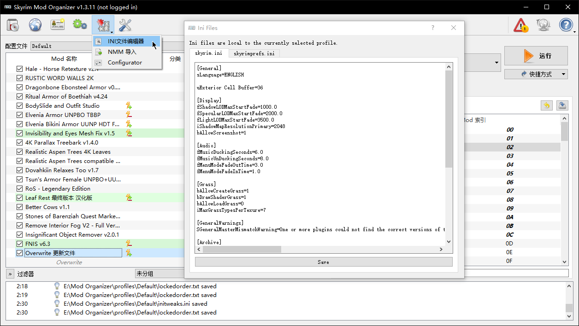Open the profiles ID card icon
Viewport: 579px width, 326px height.
click(x=58, y=25)
